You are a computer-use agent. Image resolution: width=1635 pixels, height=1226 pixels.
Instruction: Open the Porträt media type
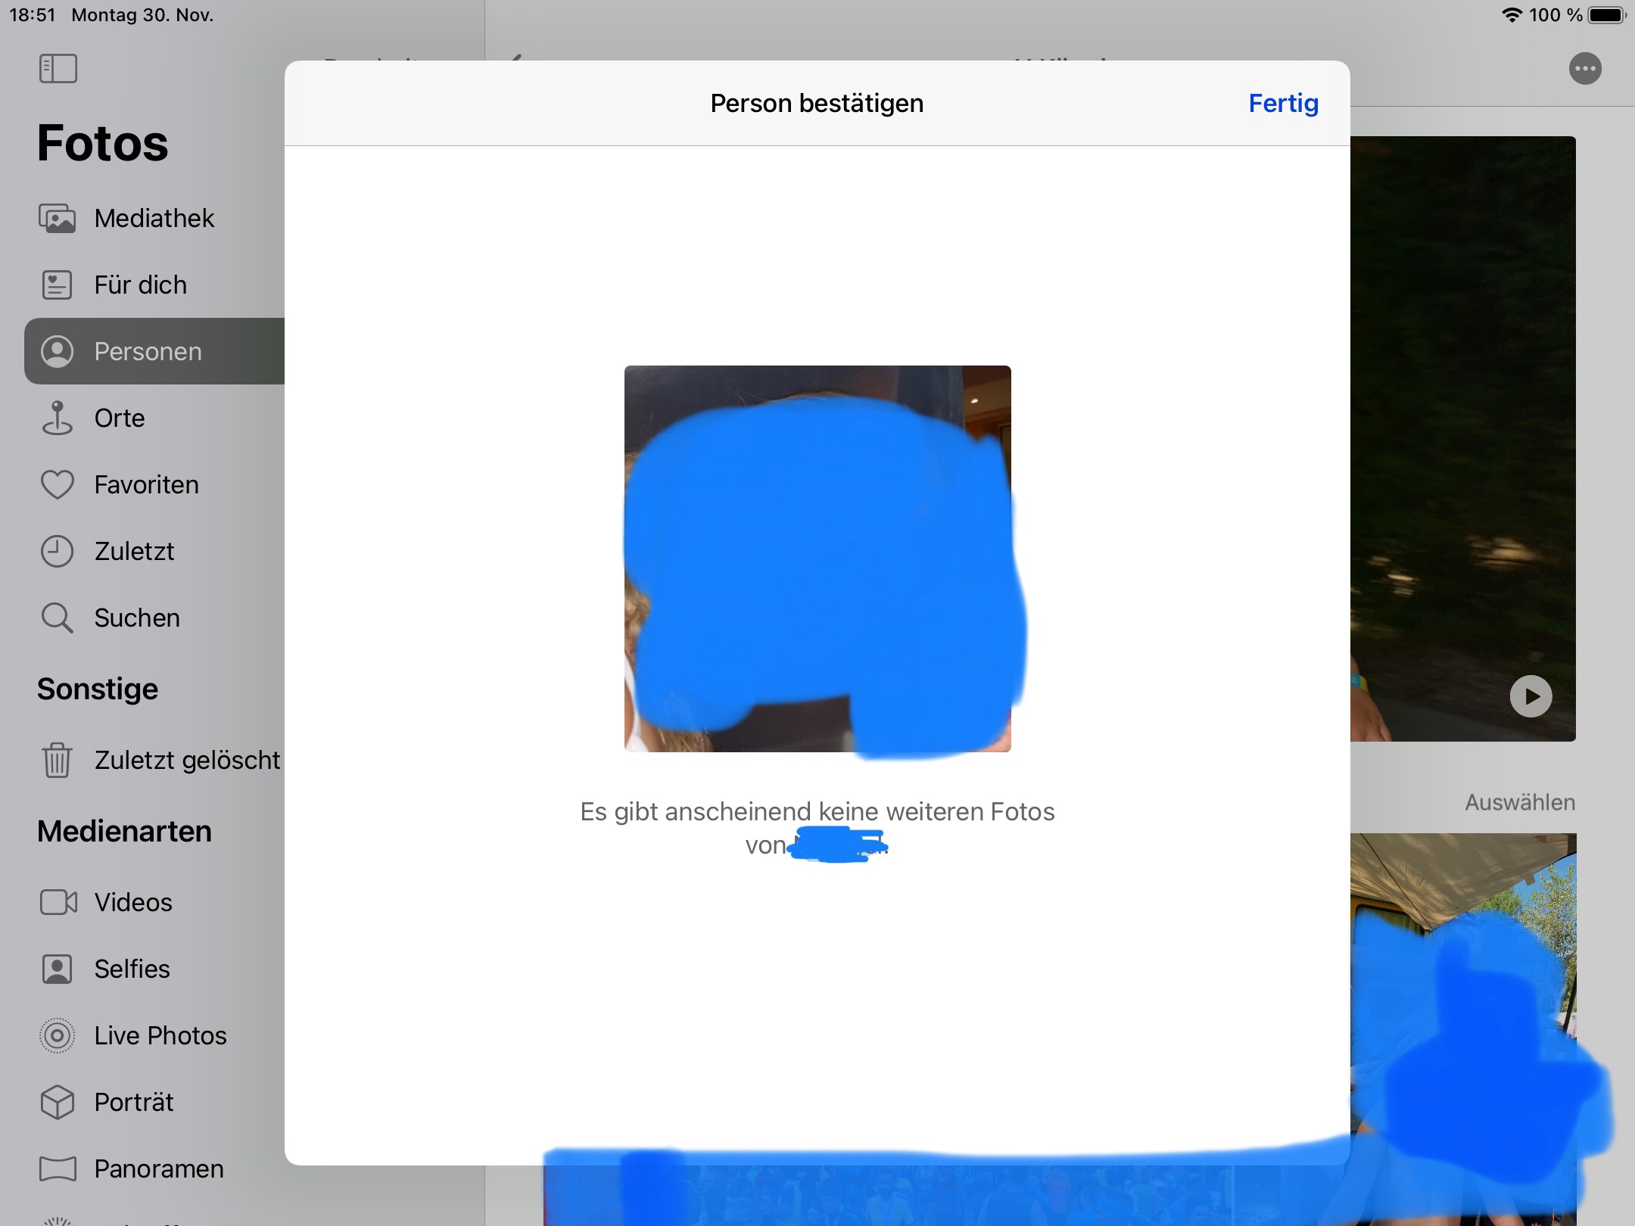click(133, 1102)
